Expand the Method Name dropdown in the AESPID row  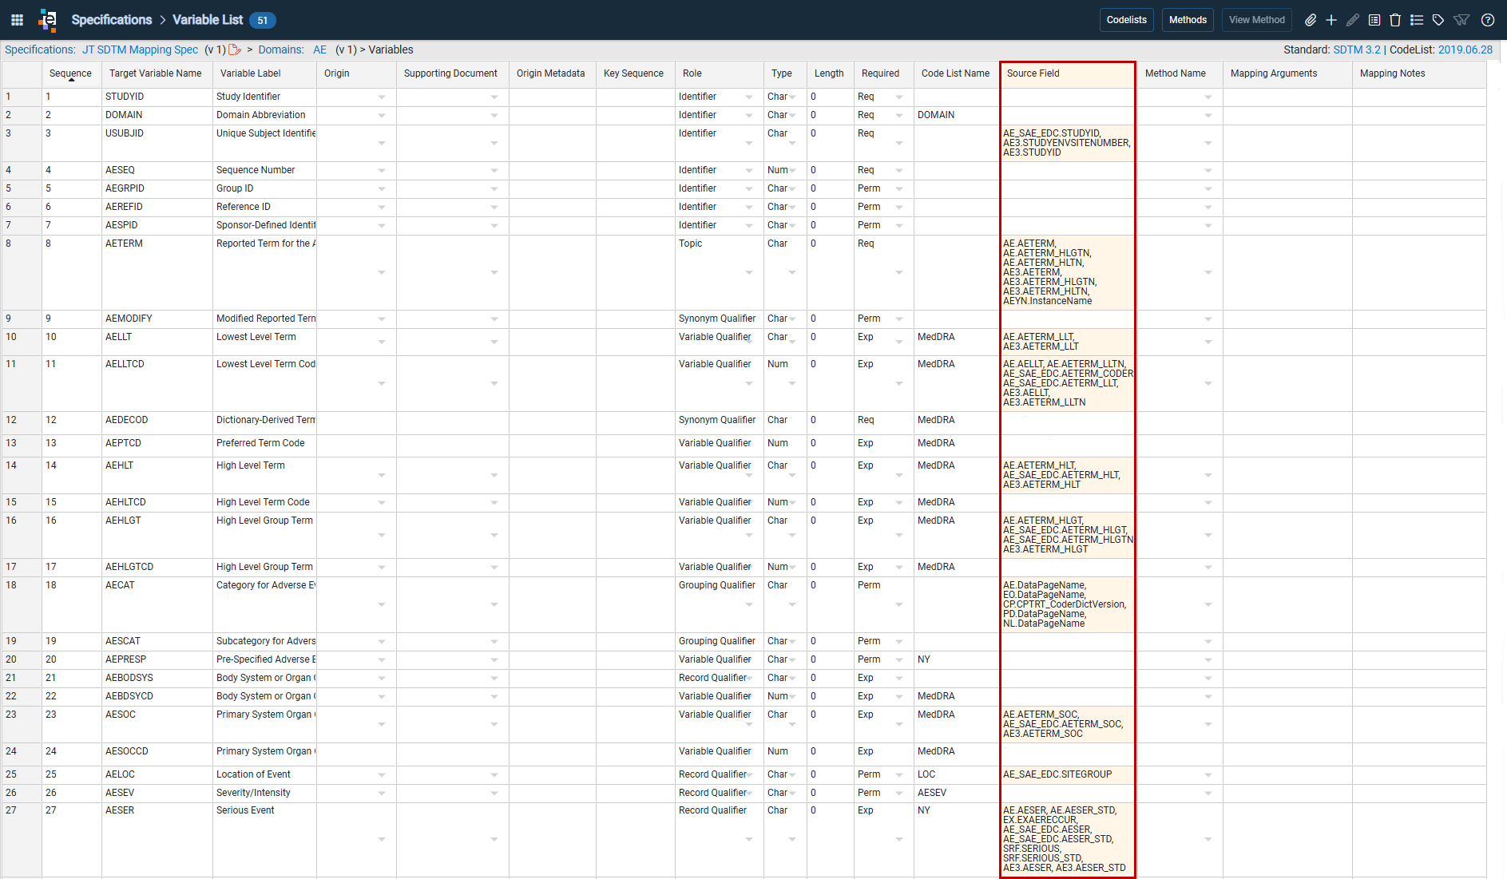[1208, 226]
